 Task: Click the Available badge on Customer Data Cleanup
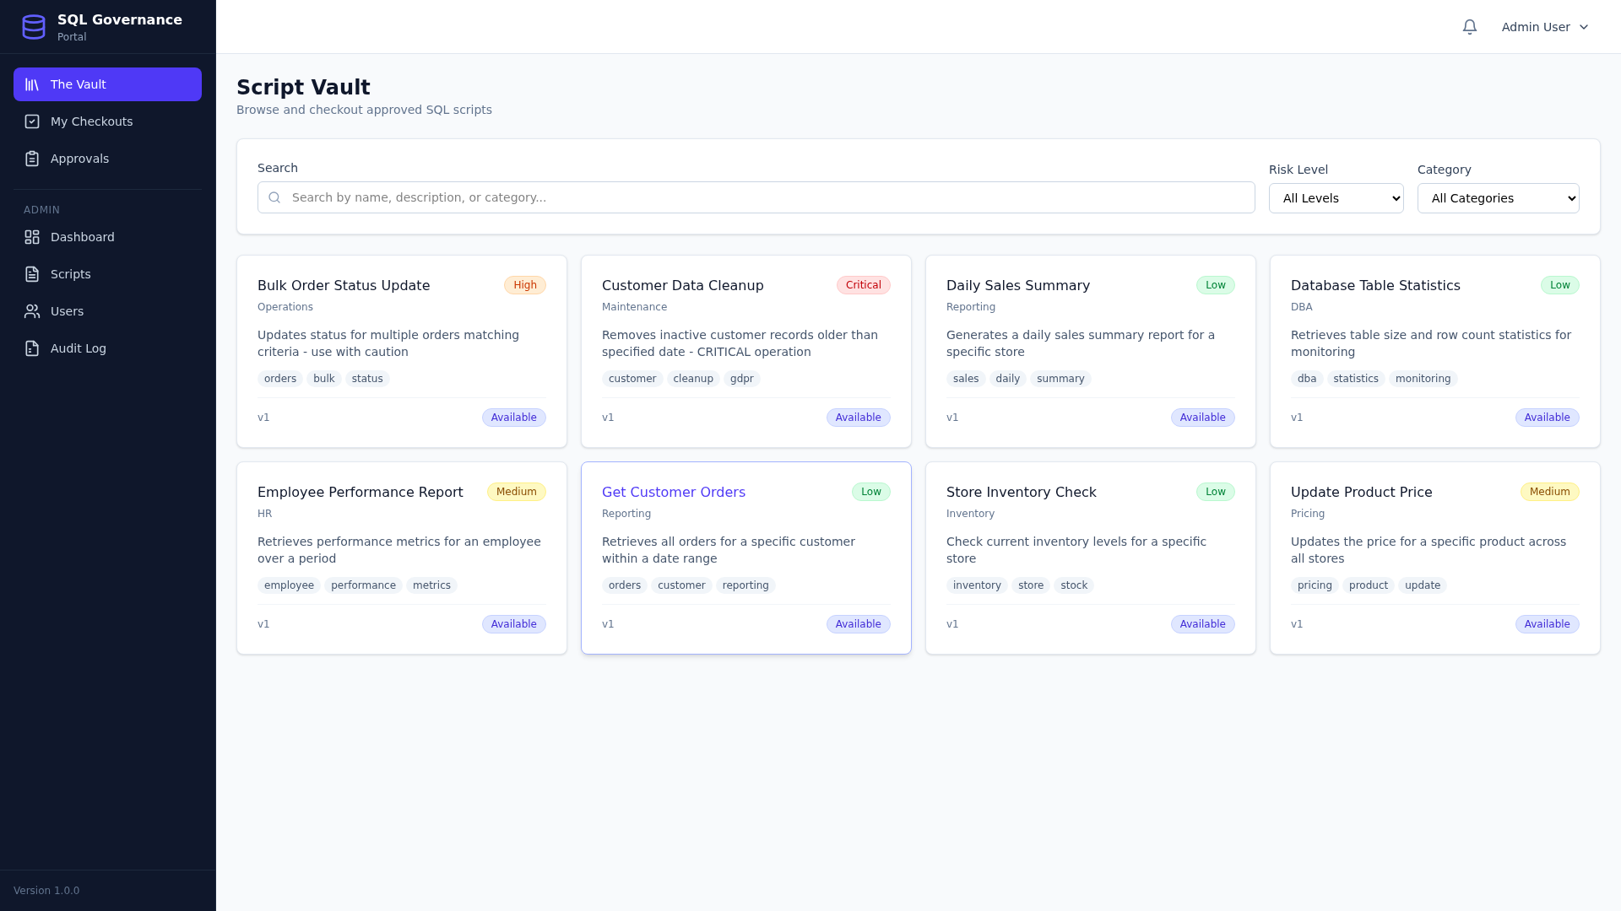click(858, 418)
